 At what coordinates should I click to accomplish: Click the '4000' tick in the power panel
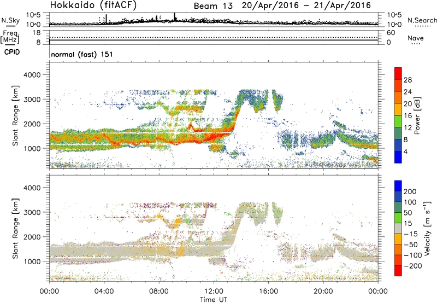tap(32, 75)
